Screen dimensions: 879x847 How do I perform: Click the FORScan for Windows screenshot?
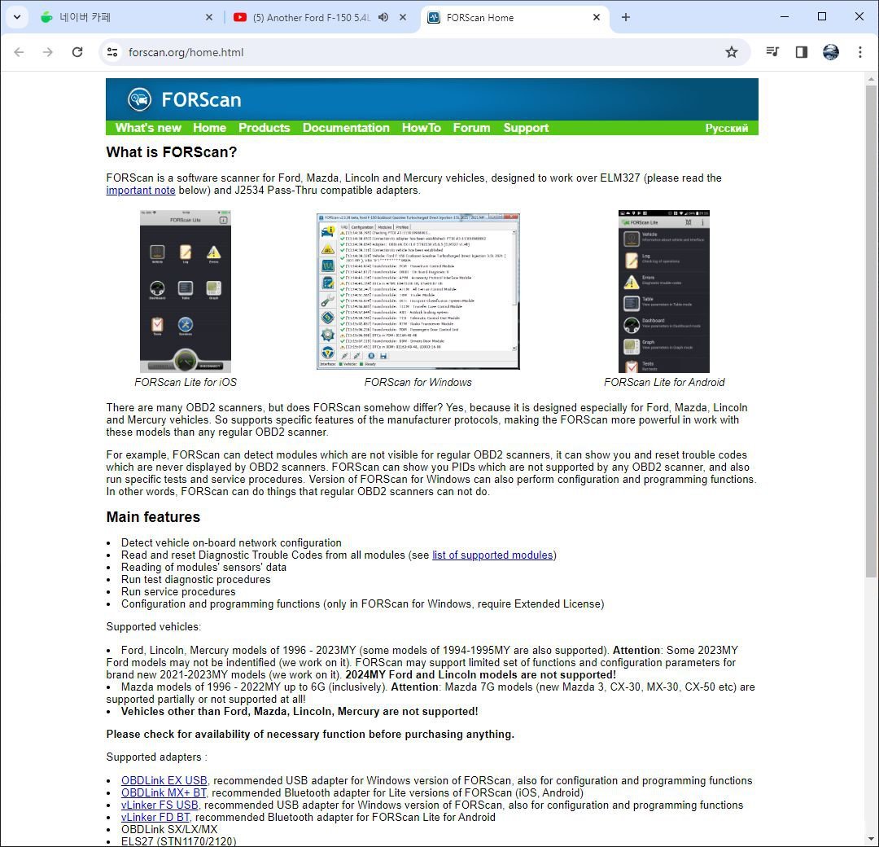click(418, 291)
